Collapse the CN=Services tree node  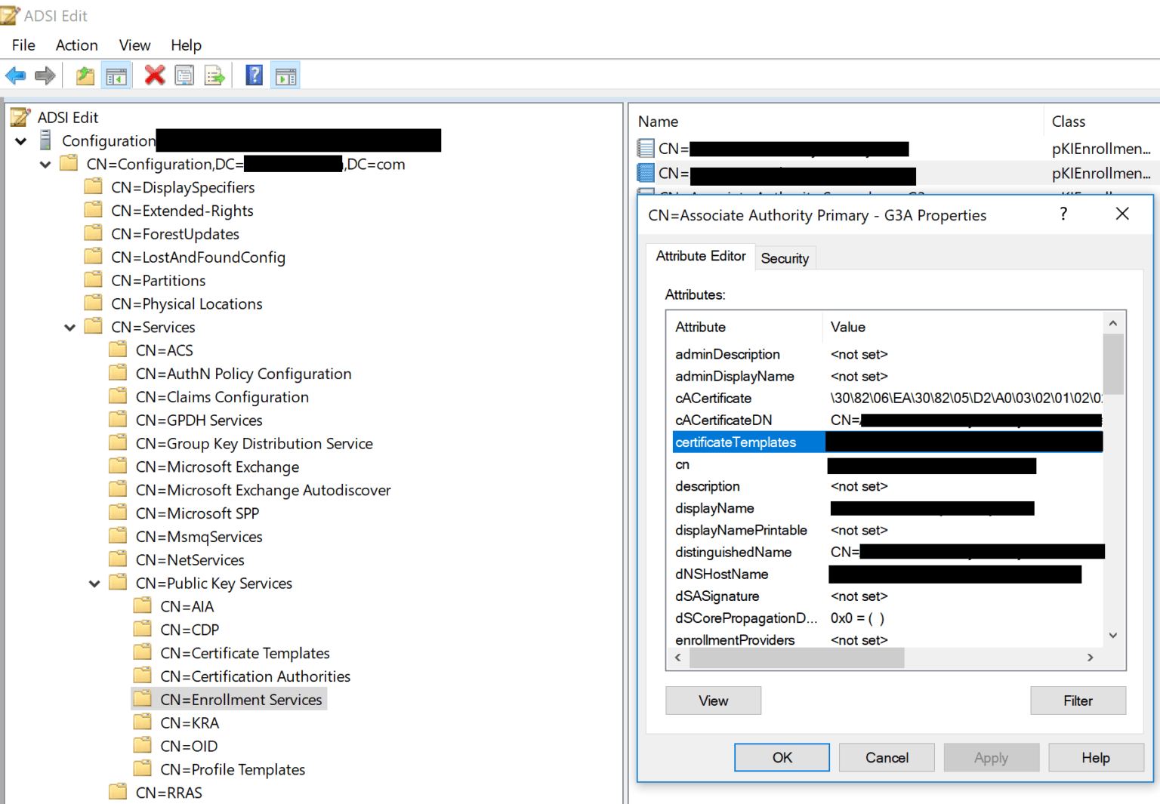[x=70, y=328]
